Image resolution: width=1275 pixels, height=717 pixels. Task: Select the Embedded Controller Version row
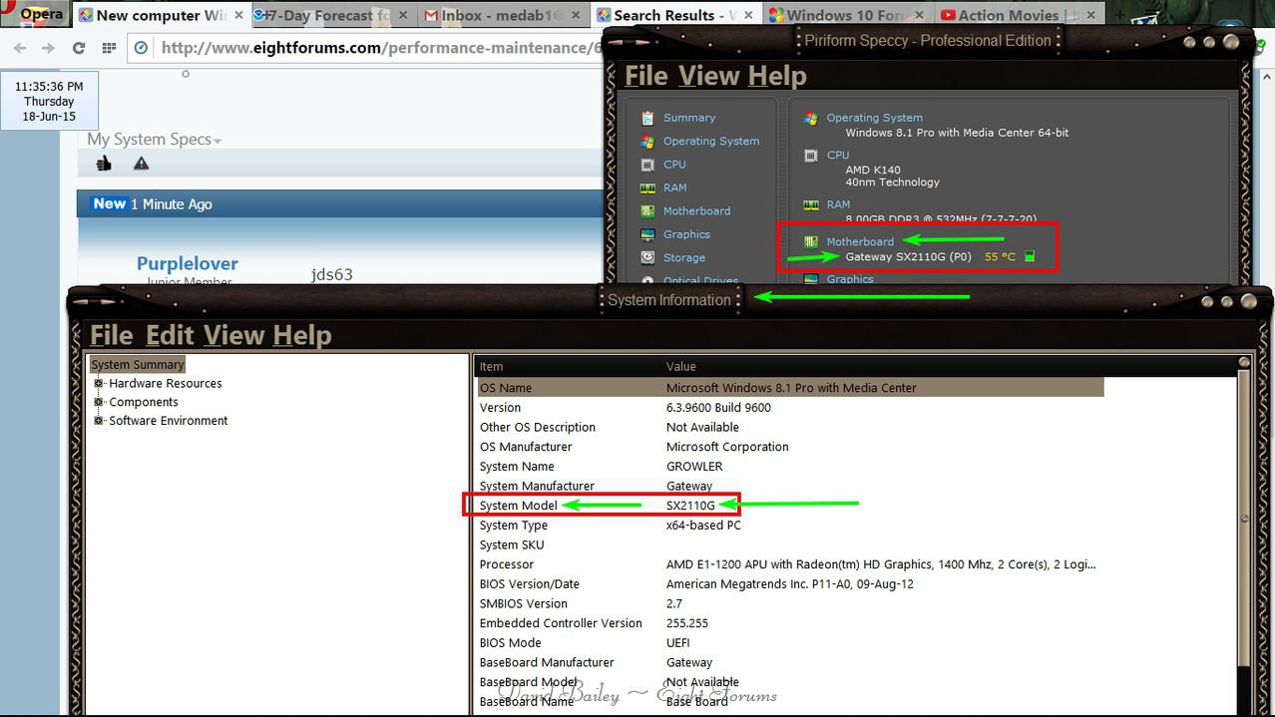[790, 623]
